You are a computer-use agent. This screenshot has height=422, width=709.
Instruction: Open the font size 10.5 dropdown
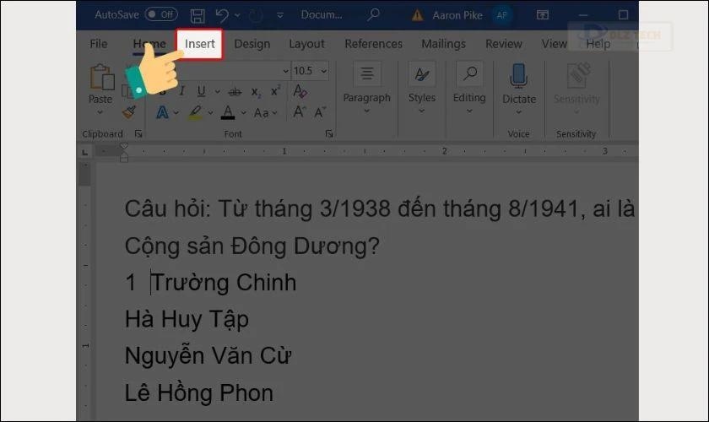[324, 71]
